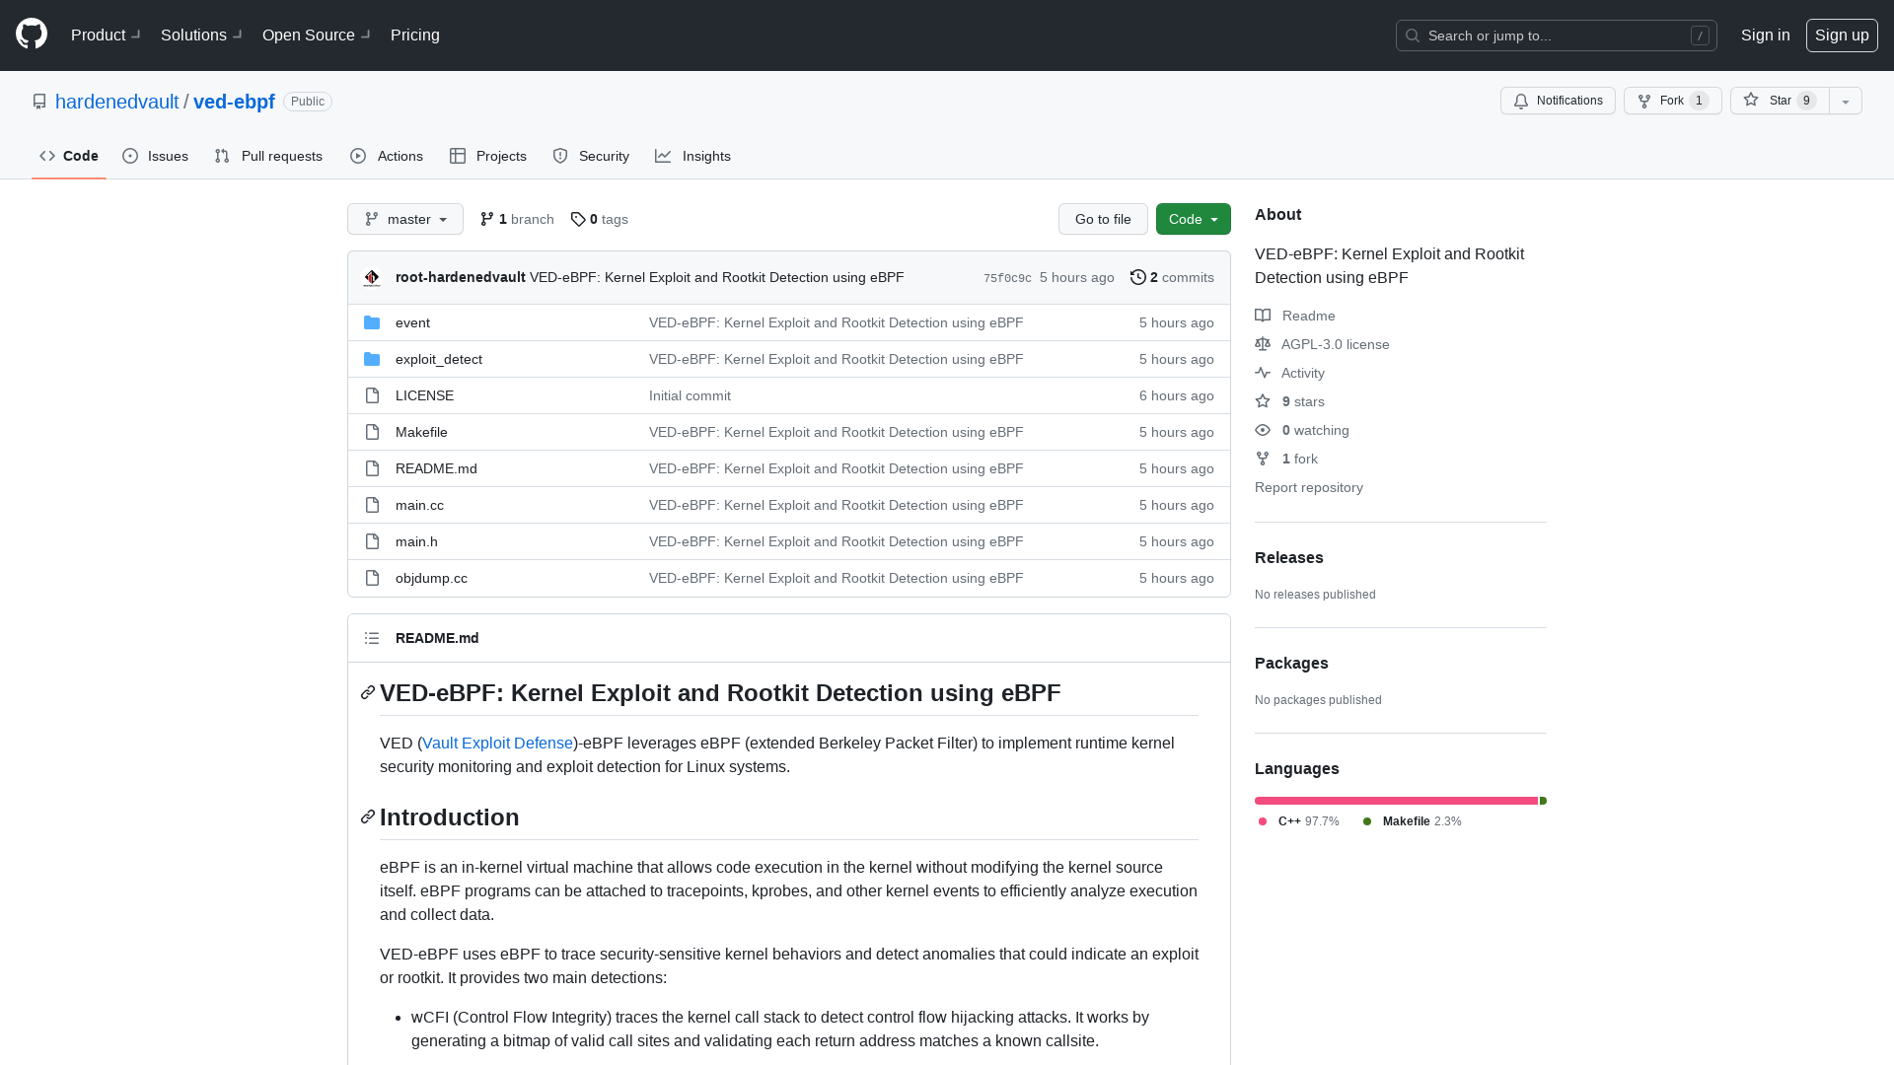Expand the Product menu
This screenshot has width=1894, height=1065.
(x=106, y=35)
